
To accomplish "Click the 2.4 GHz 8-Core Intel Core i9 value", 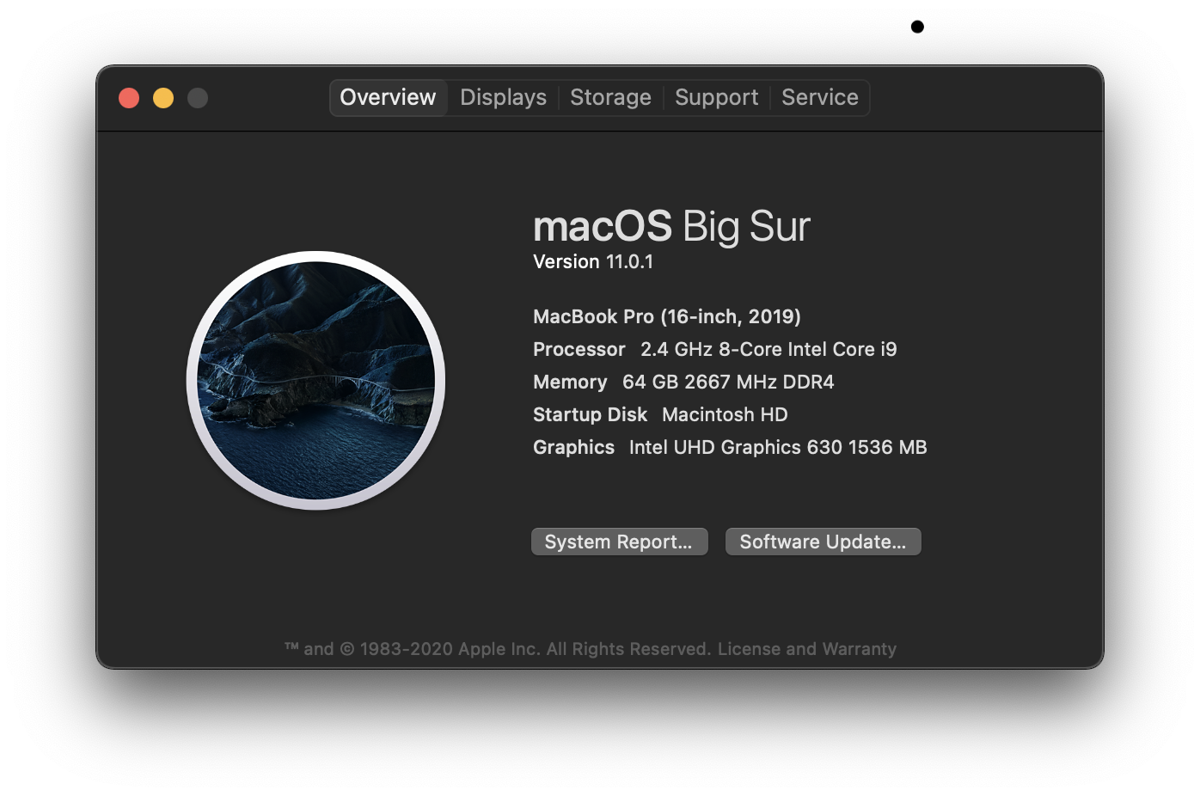I will tap(768, 349).
